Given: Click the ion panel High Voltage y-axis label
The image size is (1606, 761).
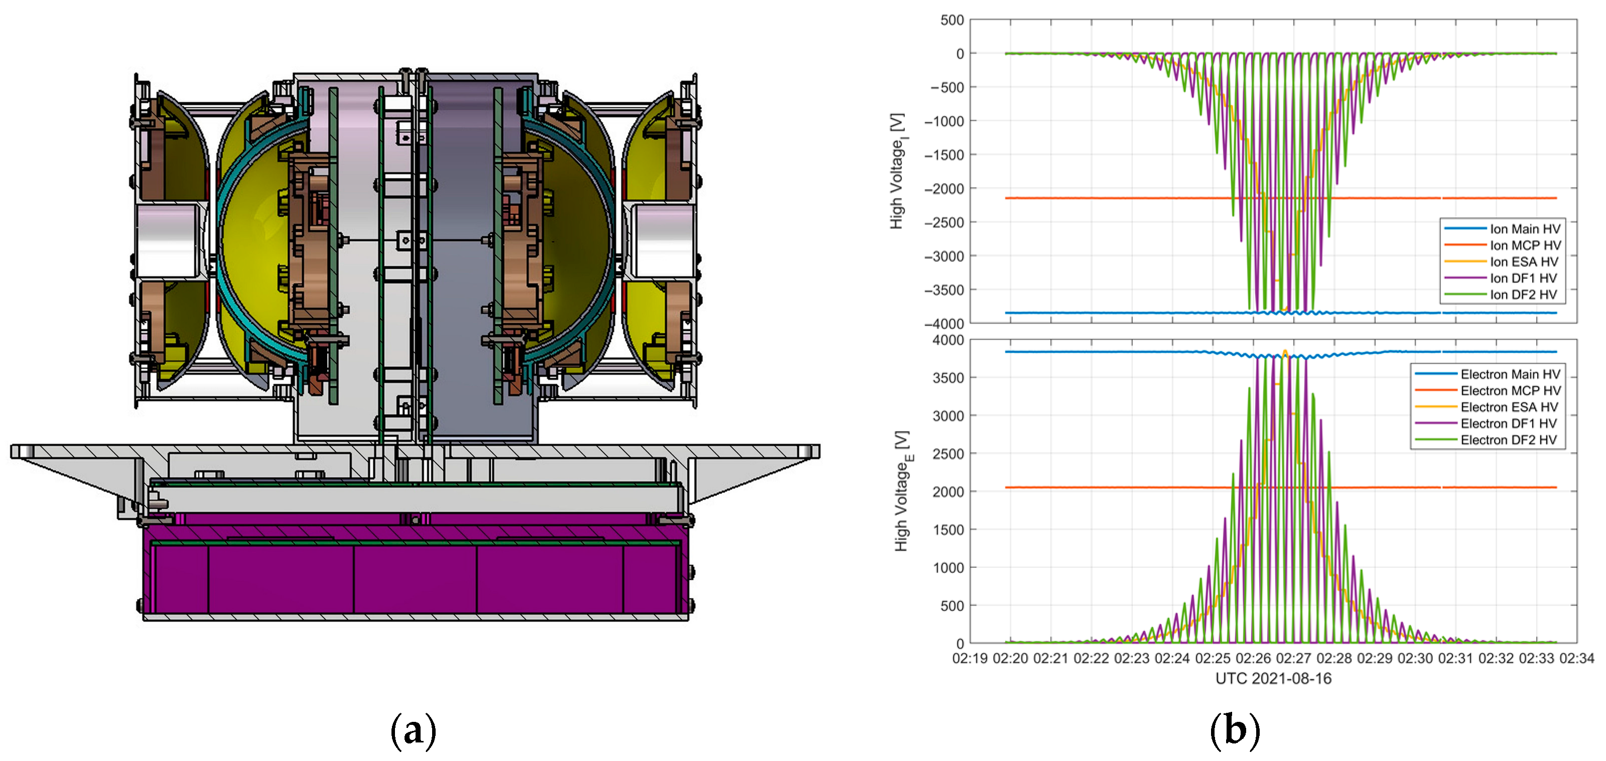Looking at the screenshot, I should 897,171.
